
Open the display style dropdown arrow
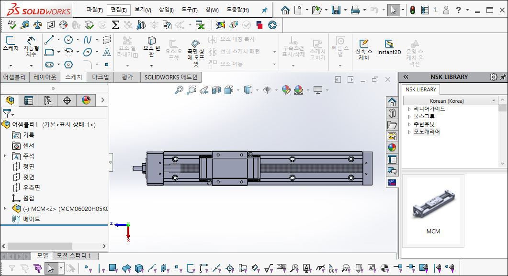(x=256, y=90)
